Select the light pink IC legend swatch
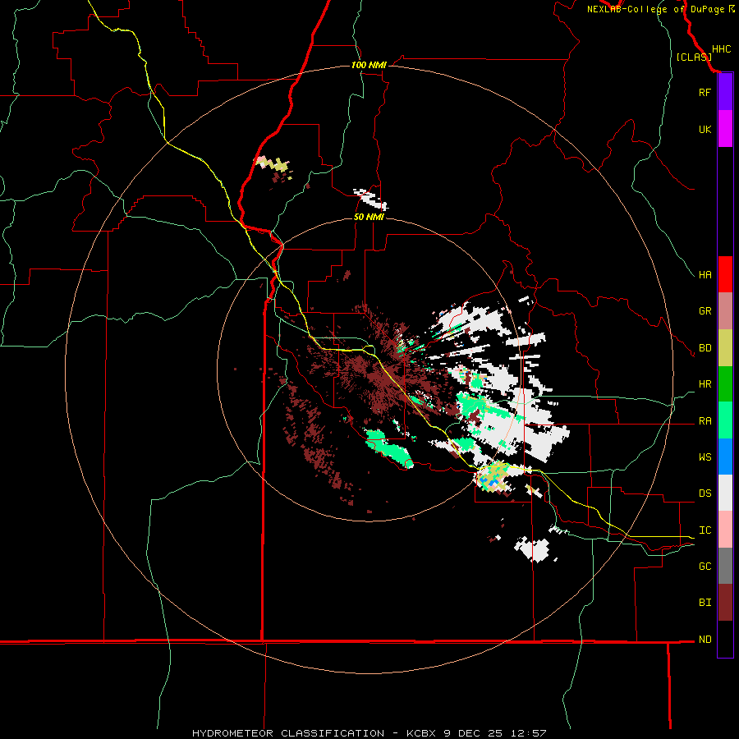The height and width of the screenshot is (739, 739). pos(725,530)
